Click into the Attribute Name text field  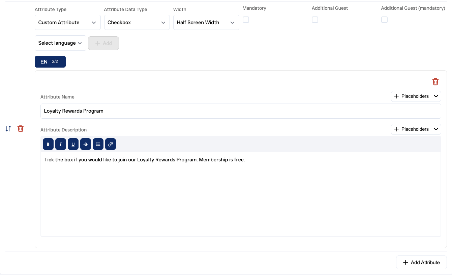tap(240, 111)
